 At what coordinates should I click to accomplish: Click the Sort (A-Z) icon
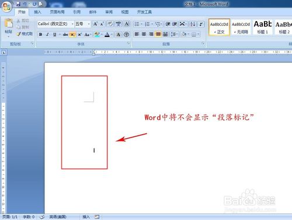[x=193, y=24]
